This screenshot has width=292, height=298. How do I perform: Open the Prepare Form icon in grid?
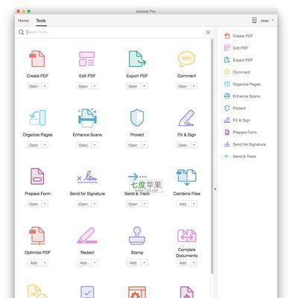point(37,177)
